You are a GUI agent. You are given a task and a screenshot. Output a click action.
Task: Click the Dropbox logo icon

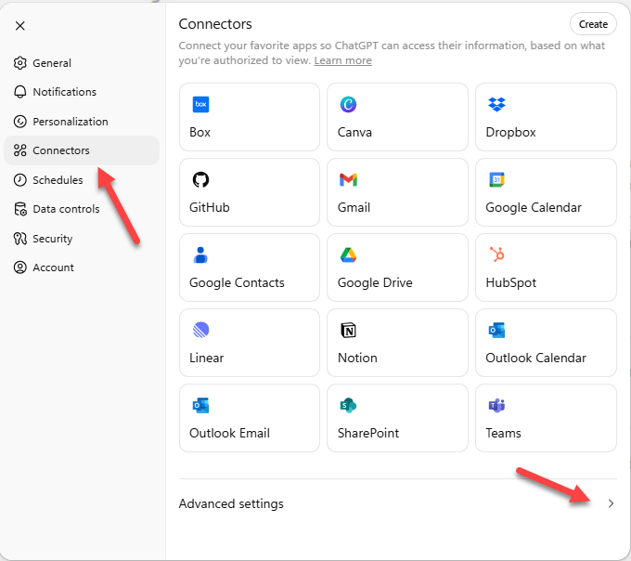click(497, 104)
